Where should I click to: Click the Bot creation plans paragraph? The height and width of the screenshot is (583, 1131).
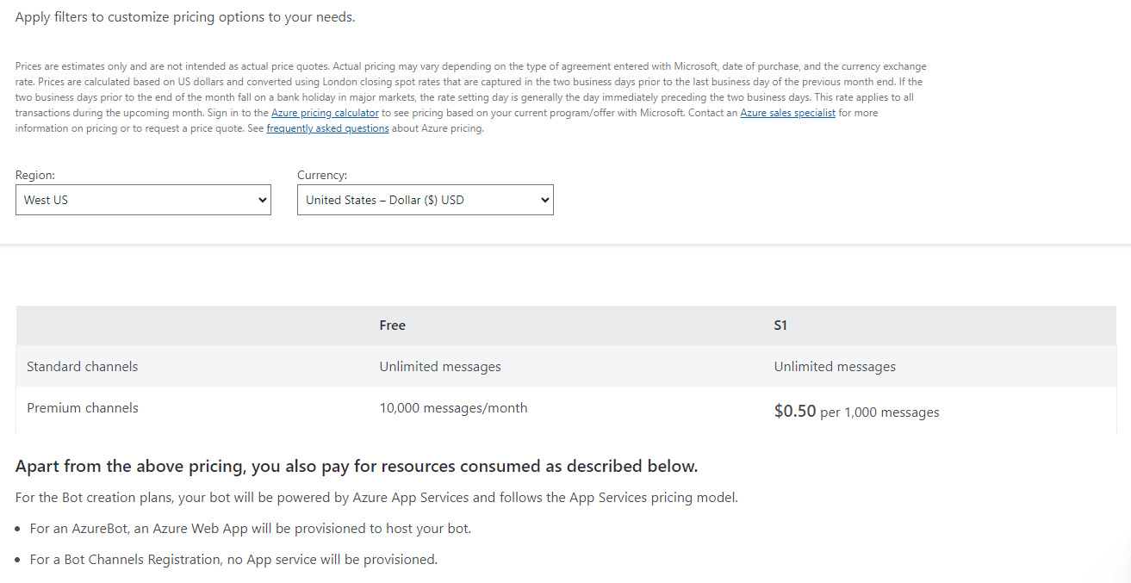tap(376, 498)
